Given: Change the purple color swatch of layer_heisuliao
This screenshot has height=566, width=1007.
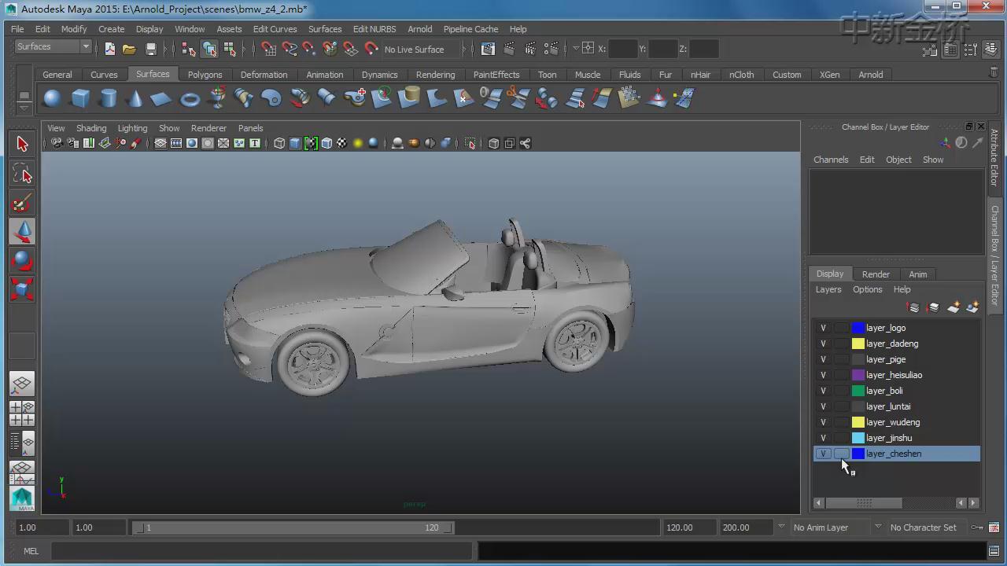Looking at the screenshot, I should 858,375.
